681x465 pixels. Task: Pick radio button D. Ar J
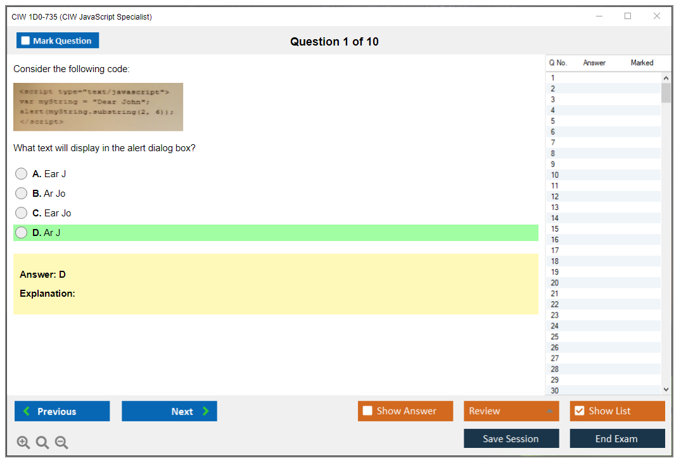pos(22,233)
